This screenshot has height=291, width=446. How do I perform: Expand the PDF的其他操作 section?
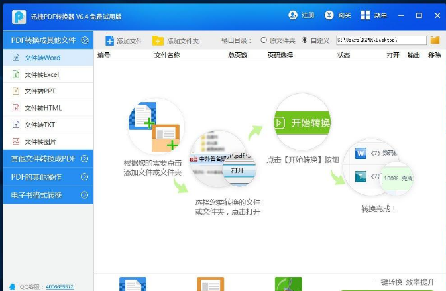point(85,177)
